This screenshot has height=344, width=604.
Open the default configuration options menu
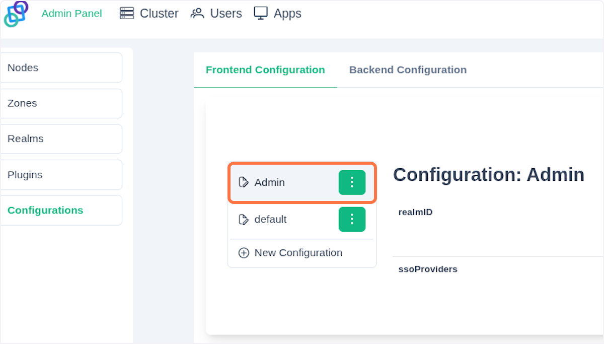[x=352, y=219]
